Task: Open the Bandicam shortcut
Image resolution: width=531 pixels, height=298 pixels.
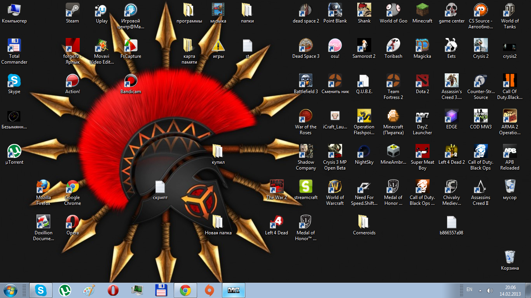Action: pos(131,84)
